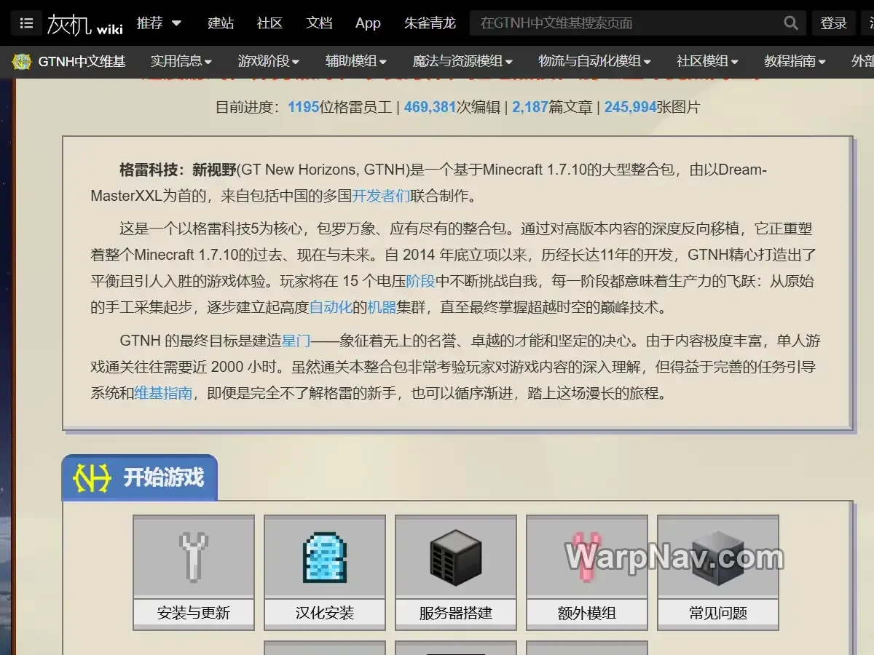Viewport: 874px width, 655px height.
Task: Follow the 维基指南 link
Action: [x=163, y=393]
